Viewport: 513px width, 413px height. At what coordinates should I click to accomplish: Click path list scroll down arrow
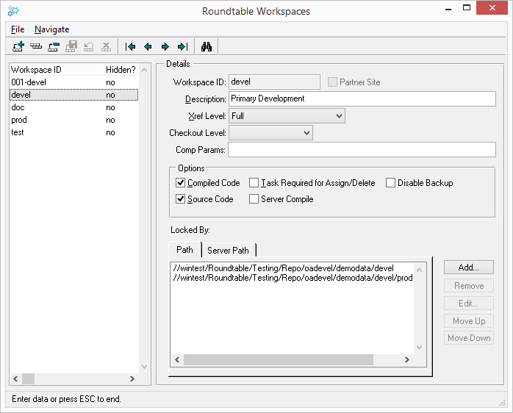(x=419, y=347)
